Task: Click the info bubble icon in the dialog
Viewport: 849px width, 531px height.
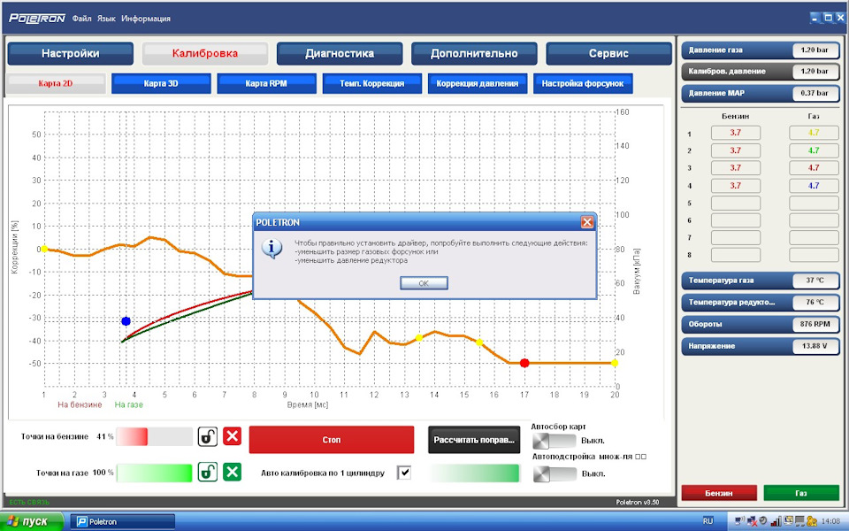Action: (x=272, y=248)
